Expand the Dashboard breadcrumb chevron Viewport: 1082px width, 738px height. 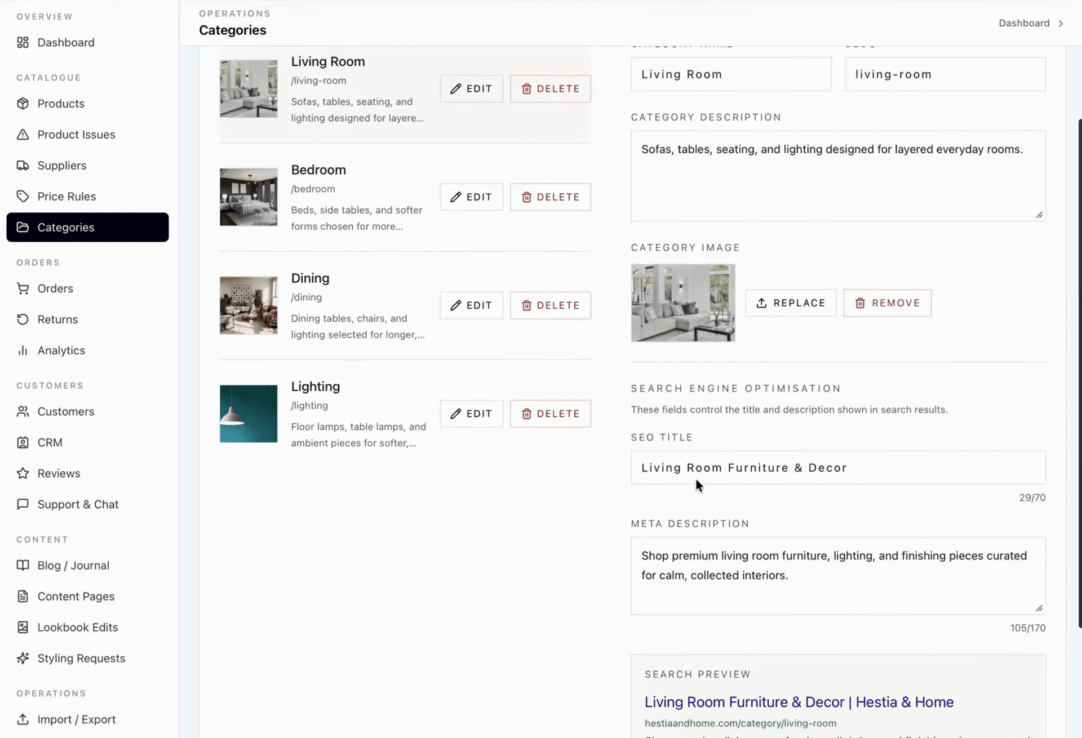coord(1061,23)
